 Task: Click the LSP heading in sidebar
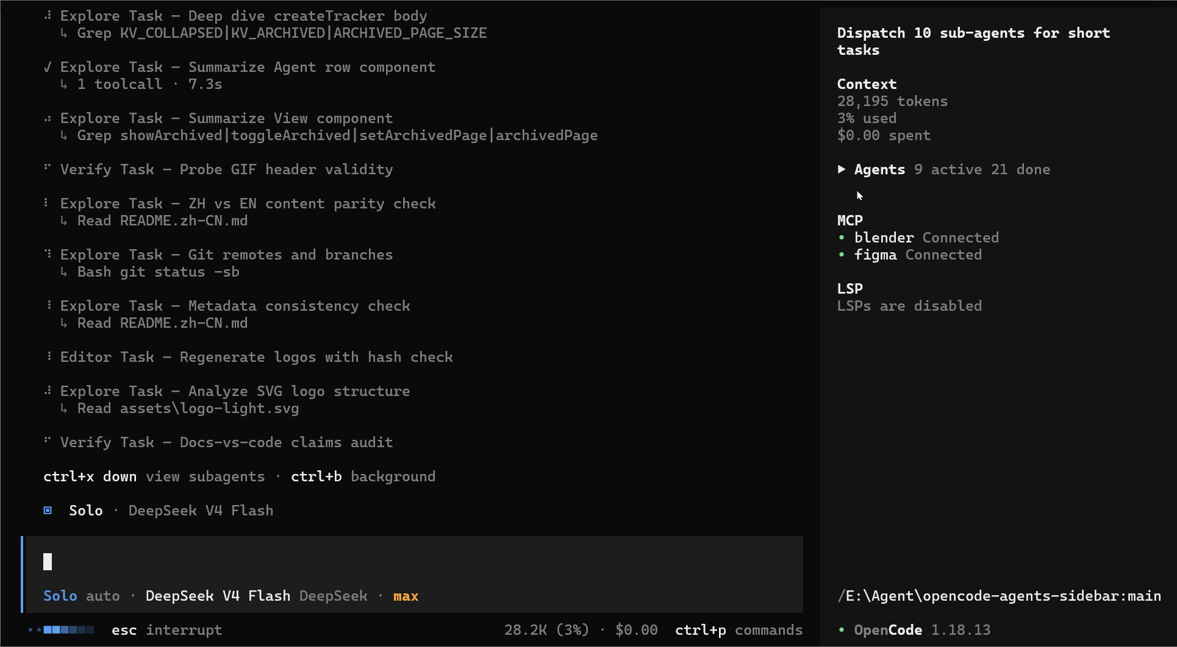pos(850,289)
